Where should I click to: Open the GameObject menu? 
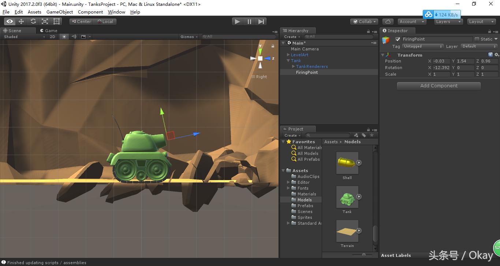point(60,12)
